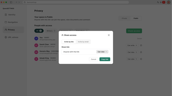The height and width of the screenshot is (96, 172).
Task: Select Privacy in the sidebar
Action: tap(13, 30)
